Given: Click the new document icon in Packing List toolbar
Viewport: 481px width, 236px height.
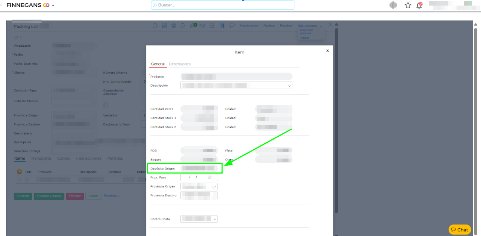Looking at the screenshot, I should coord(155,26).
